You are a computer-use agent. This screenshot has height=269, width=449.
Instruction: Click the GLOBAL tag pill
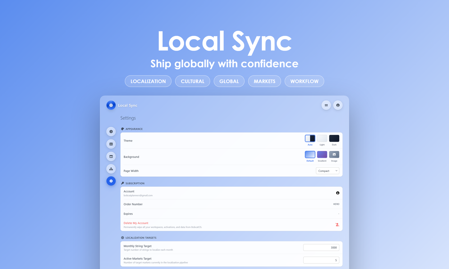tap(229, 81)
